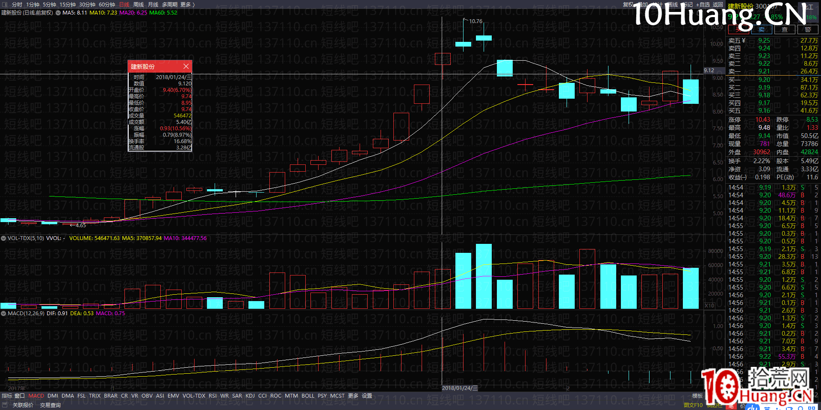Add stock via +自选 button
Screen dimensions: 821x410
coord(703,5)
